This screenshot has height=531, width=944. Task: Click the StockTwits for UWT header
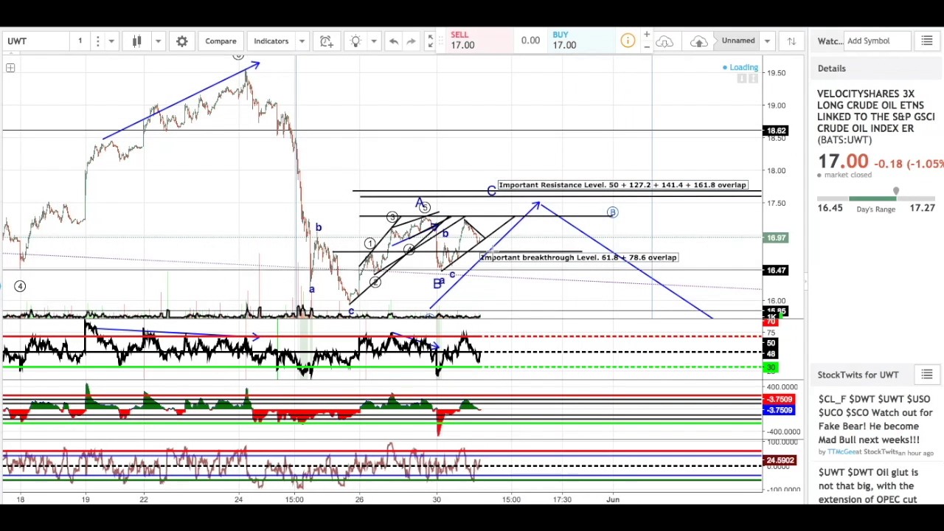click(x=858, y=375)
